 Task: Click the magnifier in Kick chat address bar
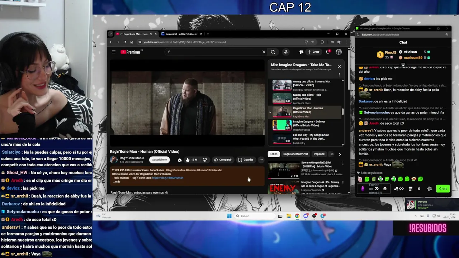[446, 35]
